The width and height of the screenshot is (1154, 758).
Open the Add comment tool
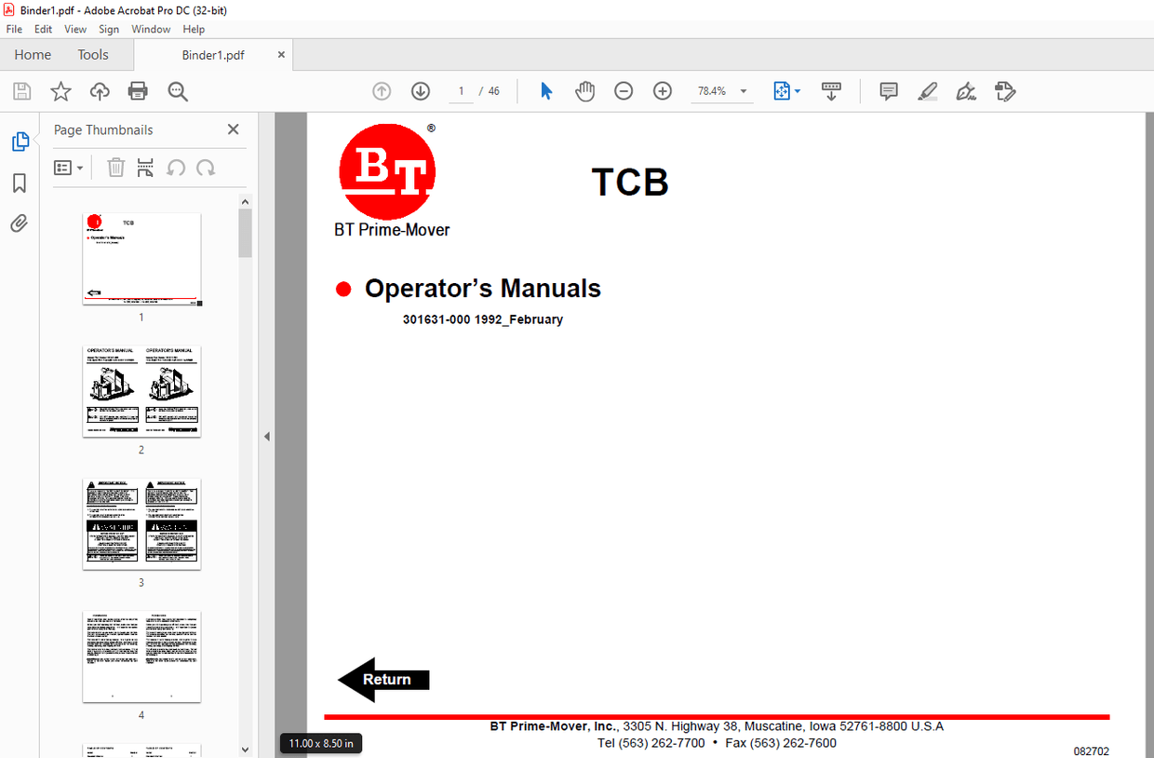click(x=889, y=91)
